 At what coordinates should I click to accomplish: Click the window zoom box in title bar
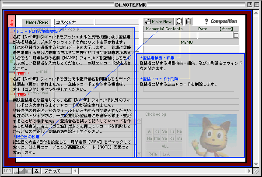250,4
